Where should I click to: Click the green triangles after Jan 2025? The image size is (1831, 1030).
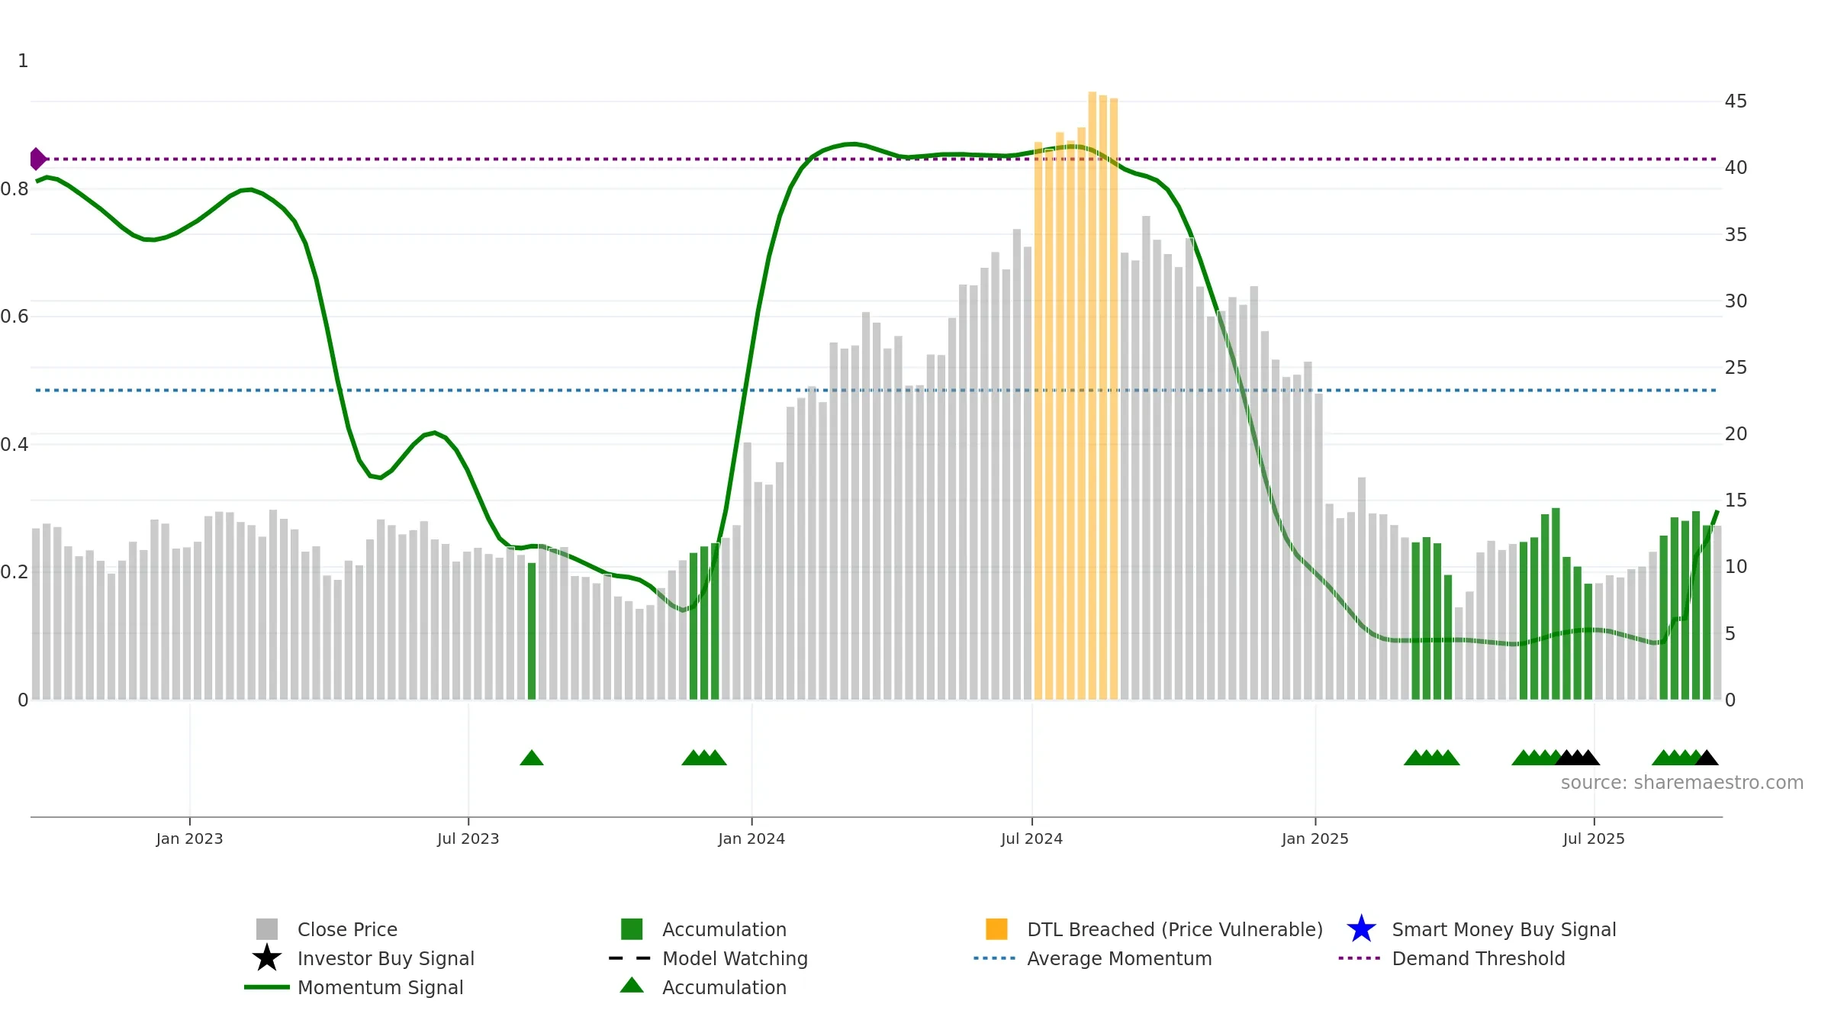click(1432, 758)
